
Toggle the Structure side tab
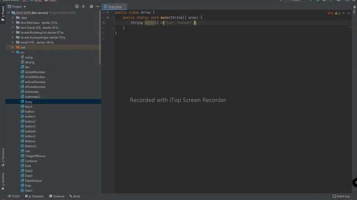point(3,157)
